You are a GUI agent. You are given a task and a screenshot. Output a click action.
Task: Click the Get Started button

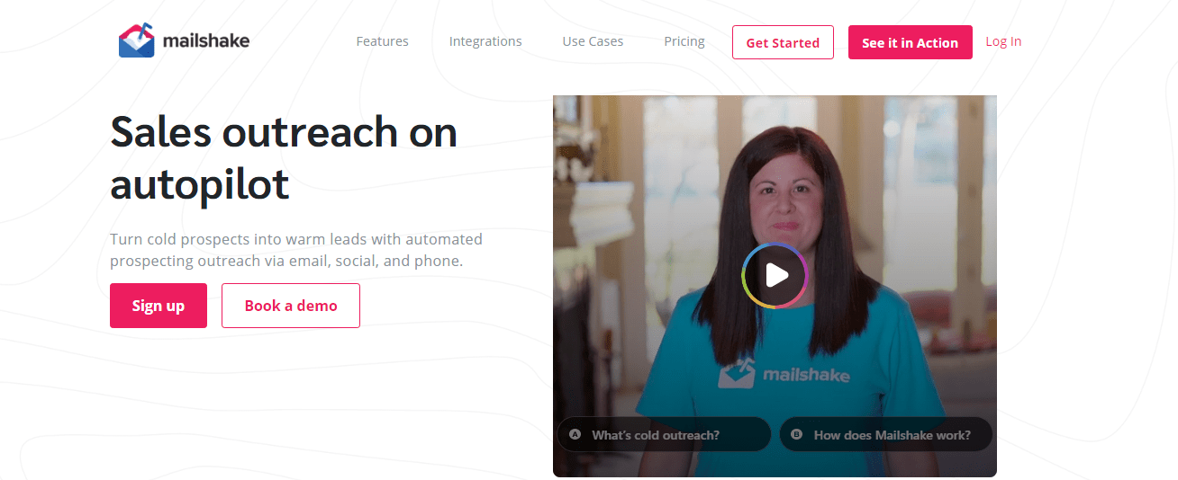(x=783, y=42)
